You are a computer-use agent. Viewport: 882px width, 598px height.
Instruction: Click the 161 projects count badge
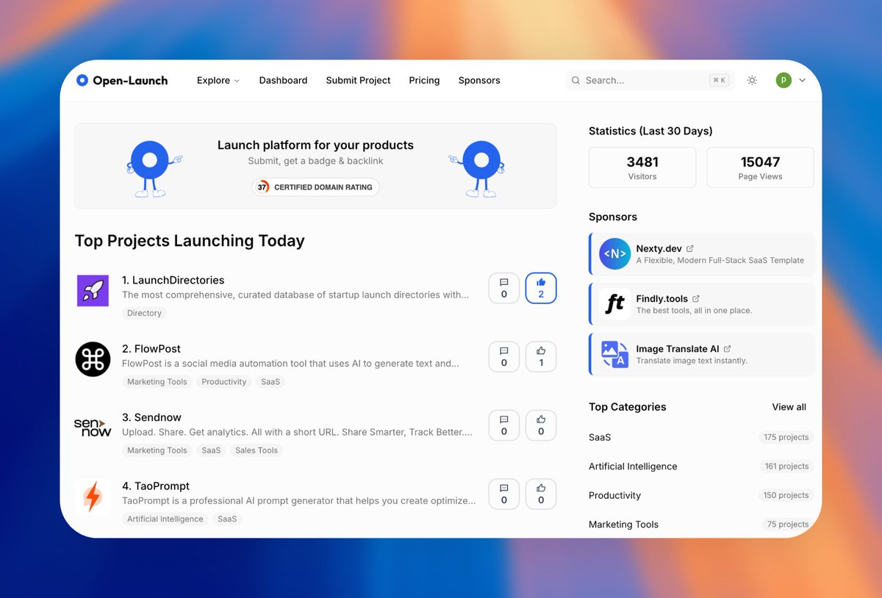point(786,466)
